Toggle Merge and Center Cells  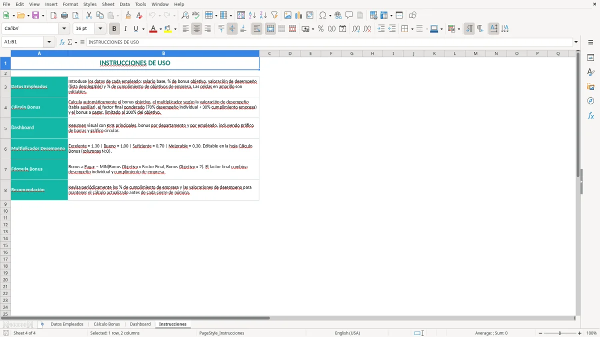click(x=270, y=29)
